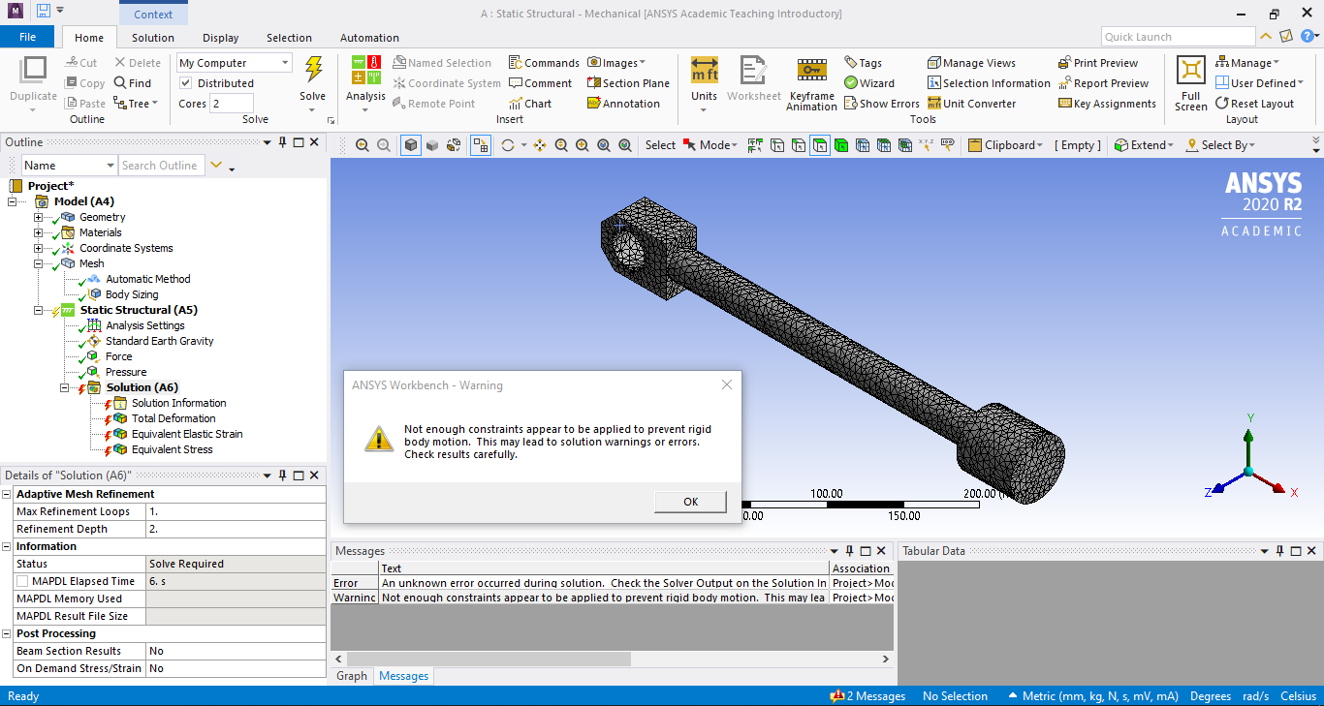This screenshot has height=706, width=1324.
Task: Collapse the Adaptive Mesh Refinement section
Action: coord(7,494)
